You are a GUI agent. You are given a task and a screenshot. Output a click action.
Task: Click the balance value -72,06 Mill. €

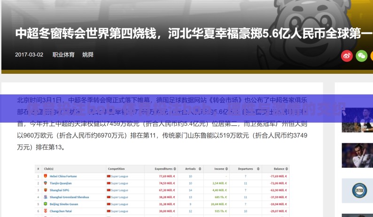278,183
